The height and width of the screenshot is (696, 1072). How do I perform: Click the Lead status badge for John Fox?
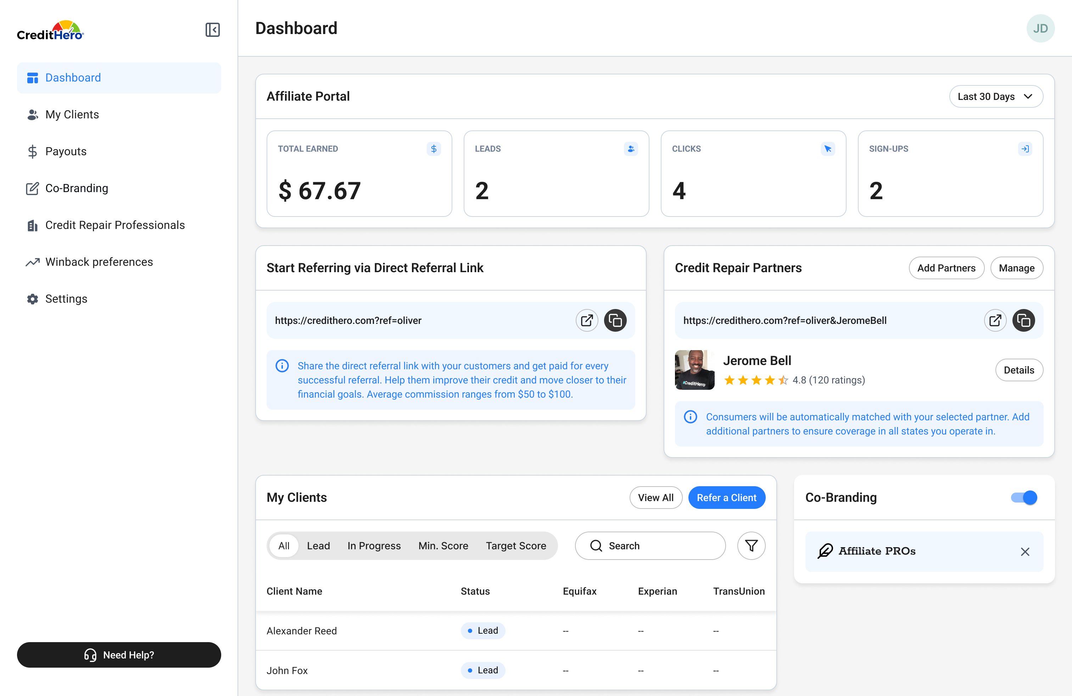[482, 670]
